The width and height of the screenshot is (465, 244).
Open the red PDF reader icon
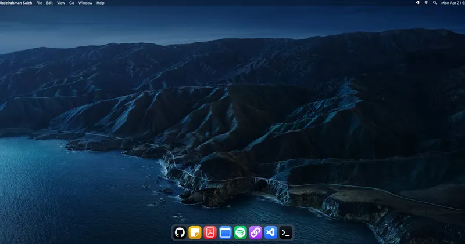click(210, 232)
